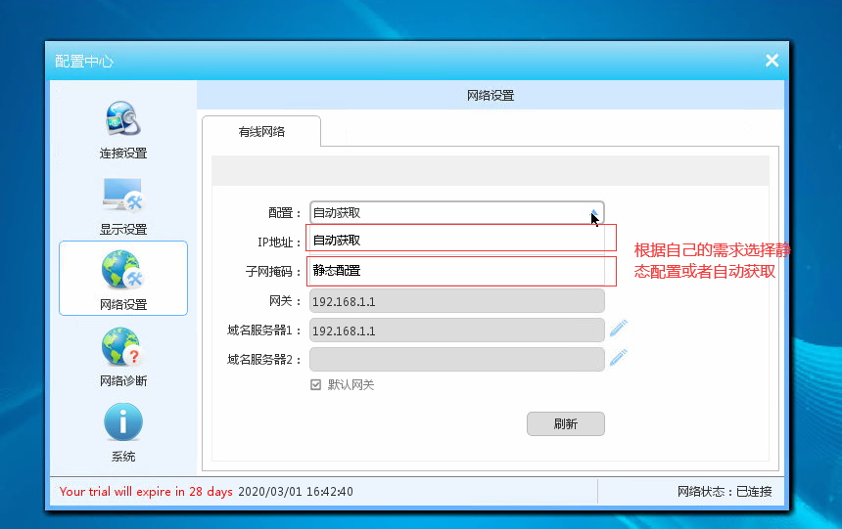Go to the 系统 info icon
This screenshot has height=529, width=842.
click(122, 422)
